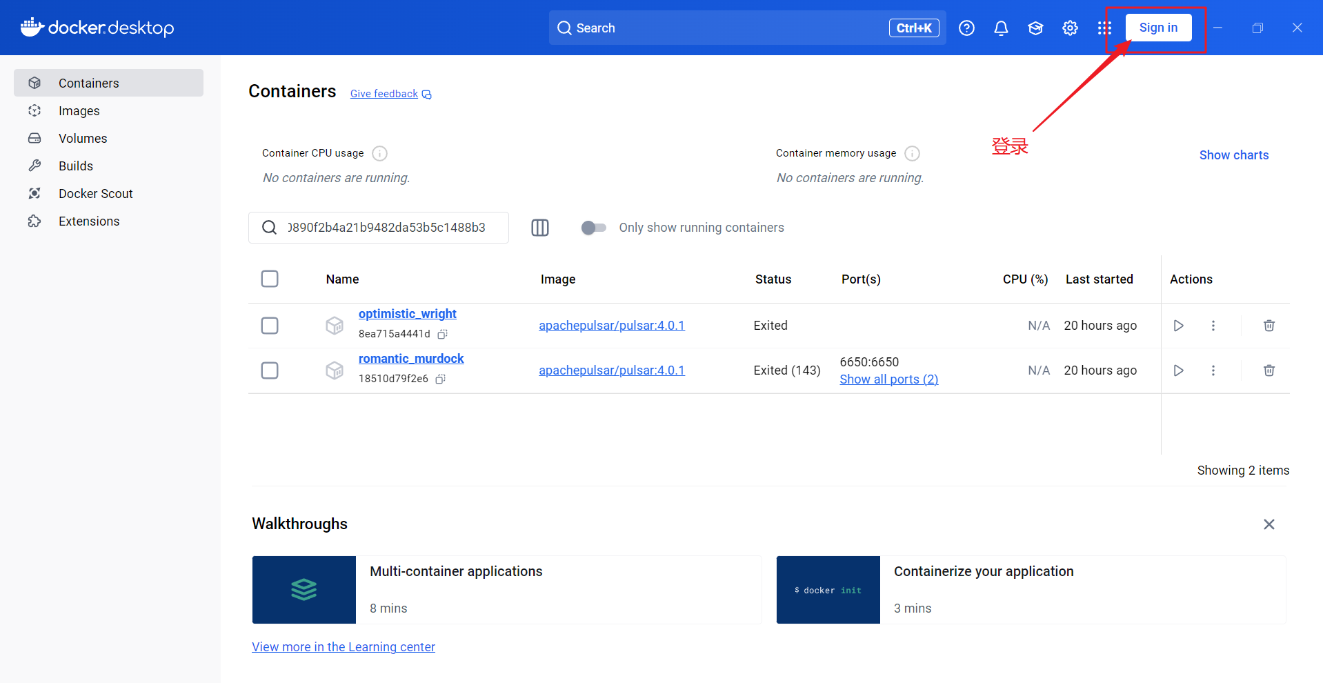Go to Builds in sidebar
The width and height of the screenshot is (1323, 683).
tap(108, 166)
